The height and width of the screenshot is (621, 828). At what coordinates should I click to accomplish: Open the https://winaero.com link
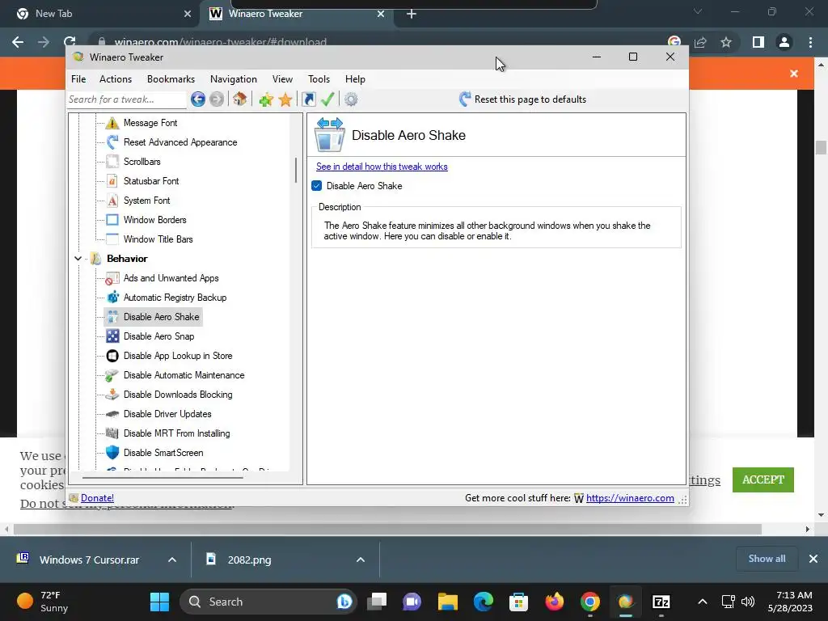[x=630, y=498]
